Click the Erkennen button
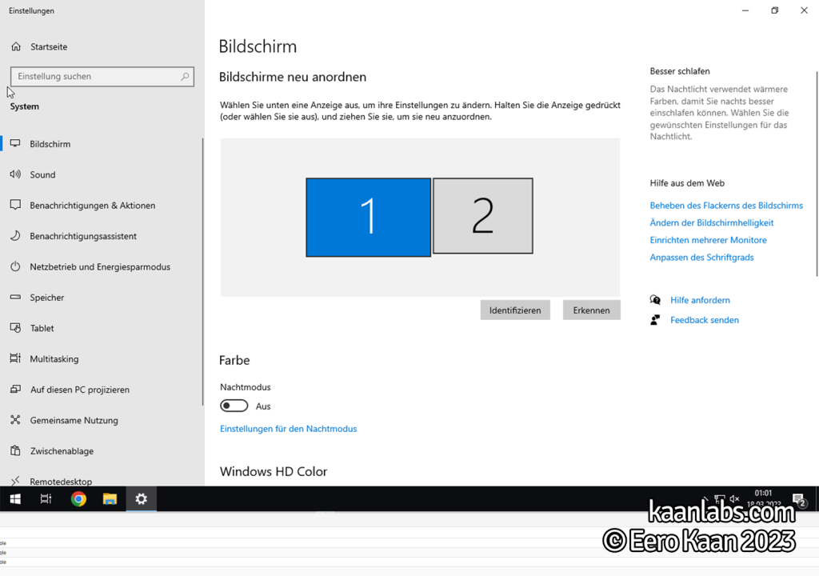Screen dimensions: 819x576 coord(591,310)
